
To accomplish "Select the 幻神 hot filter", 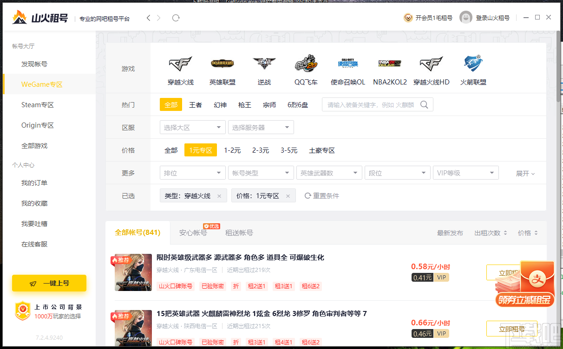I will tap(220, 105).
